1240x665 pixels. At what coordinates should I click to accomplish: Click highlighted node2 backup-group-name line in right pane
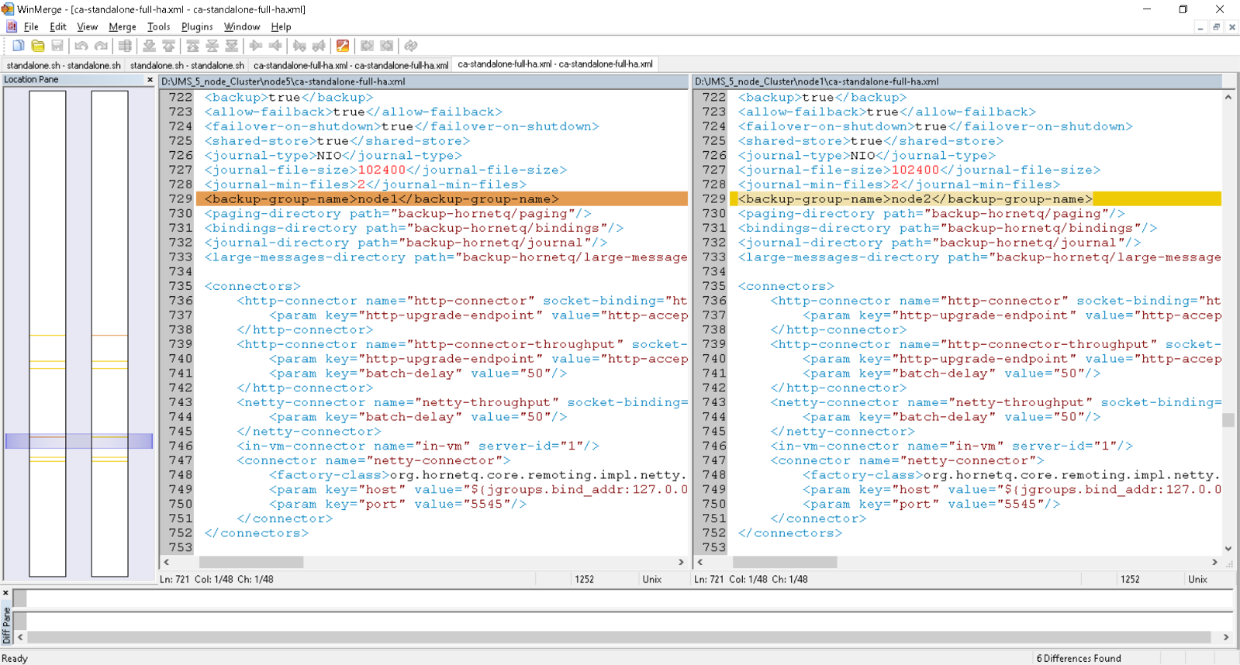pos(976,199)
